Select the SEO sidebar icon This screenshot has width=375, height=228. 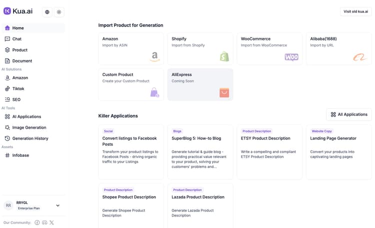[7, 100]
